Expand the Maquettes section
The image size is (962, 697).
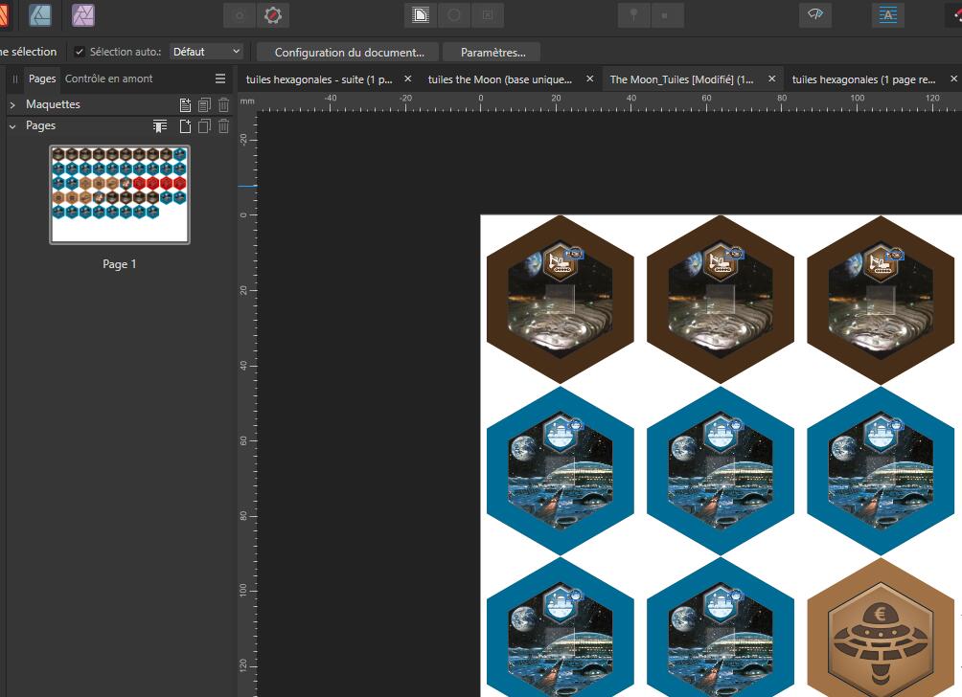coord(12,104)
